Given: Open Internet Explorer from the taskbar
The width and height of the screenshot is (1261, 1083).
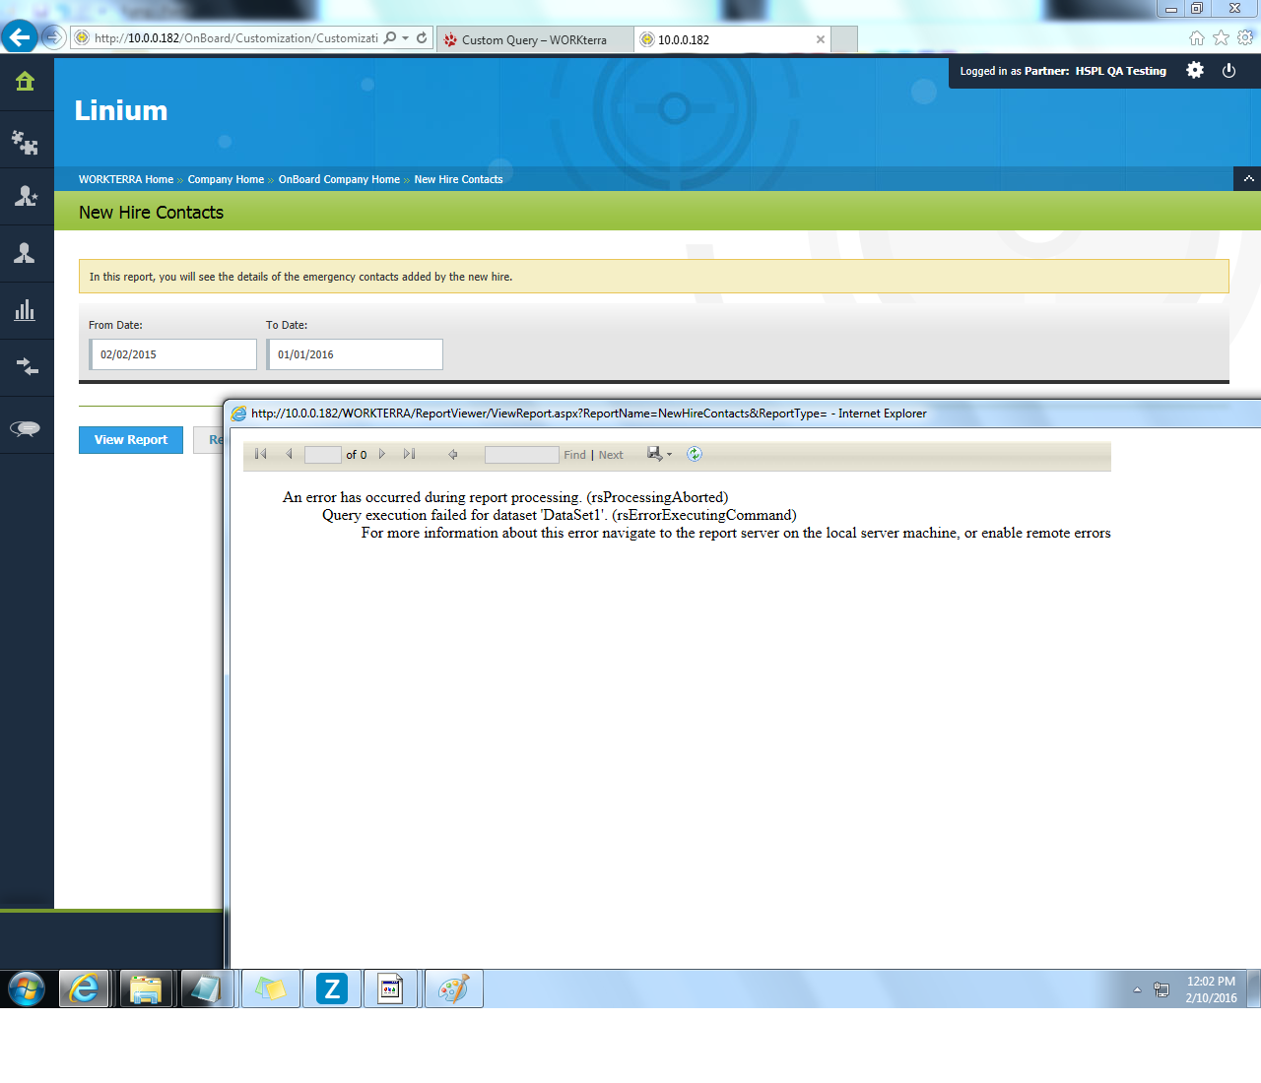Looking at the screenshot, I should 85,988.
